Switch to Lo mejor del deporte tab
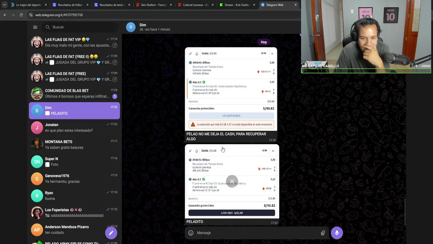Image resolution: width=433 pixels, height=244 pixels. (29, 5)
